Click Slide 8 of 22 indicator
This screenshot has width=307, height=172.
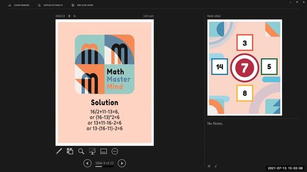(105, 163)
